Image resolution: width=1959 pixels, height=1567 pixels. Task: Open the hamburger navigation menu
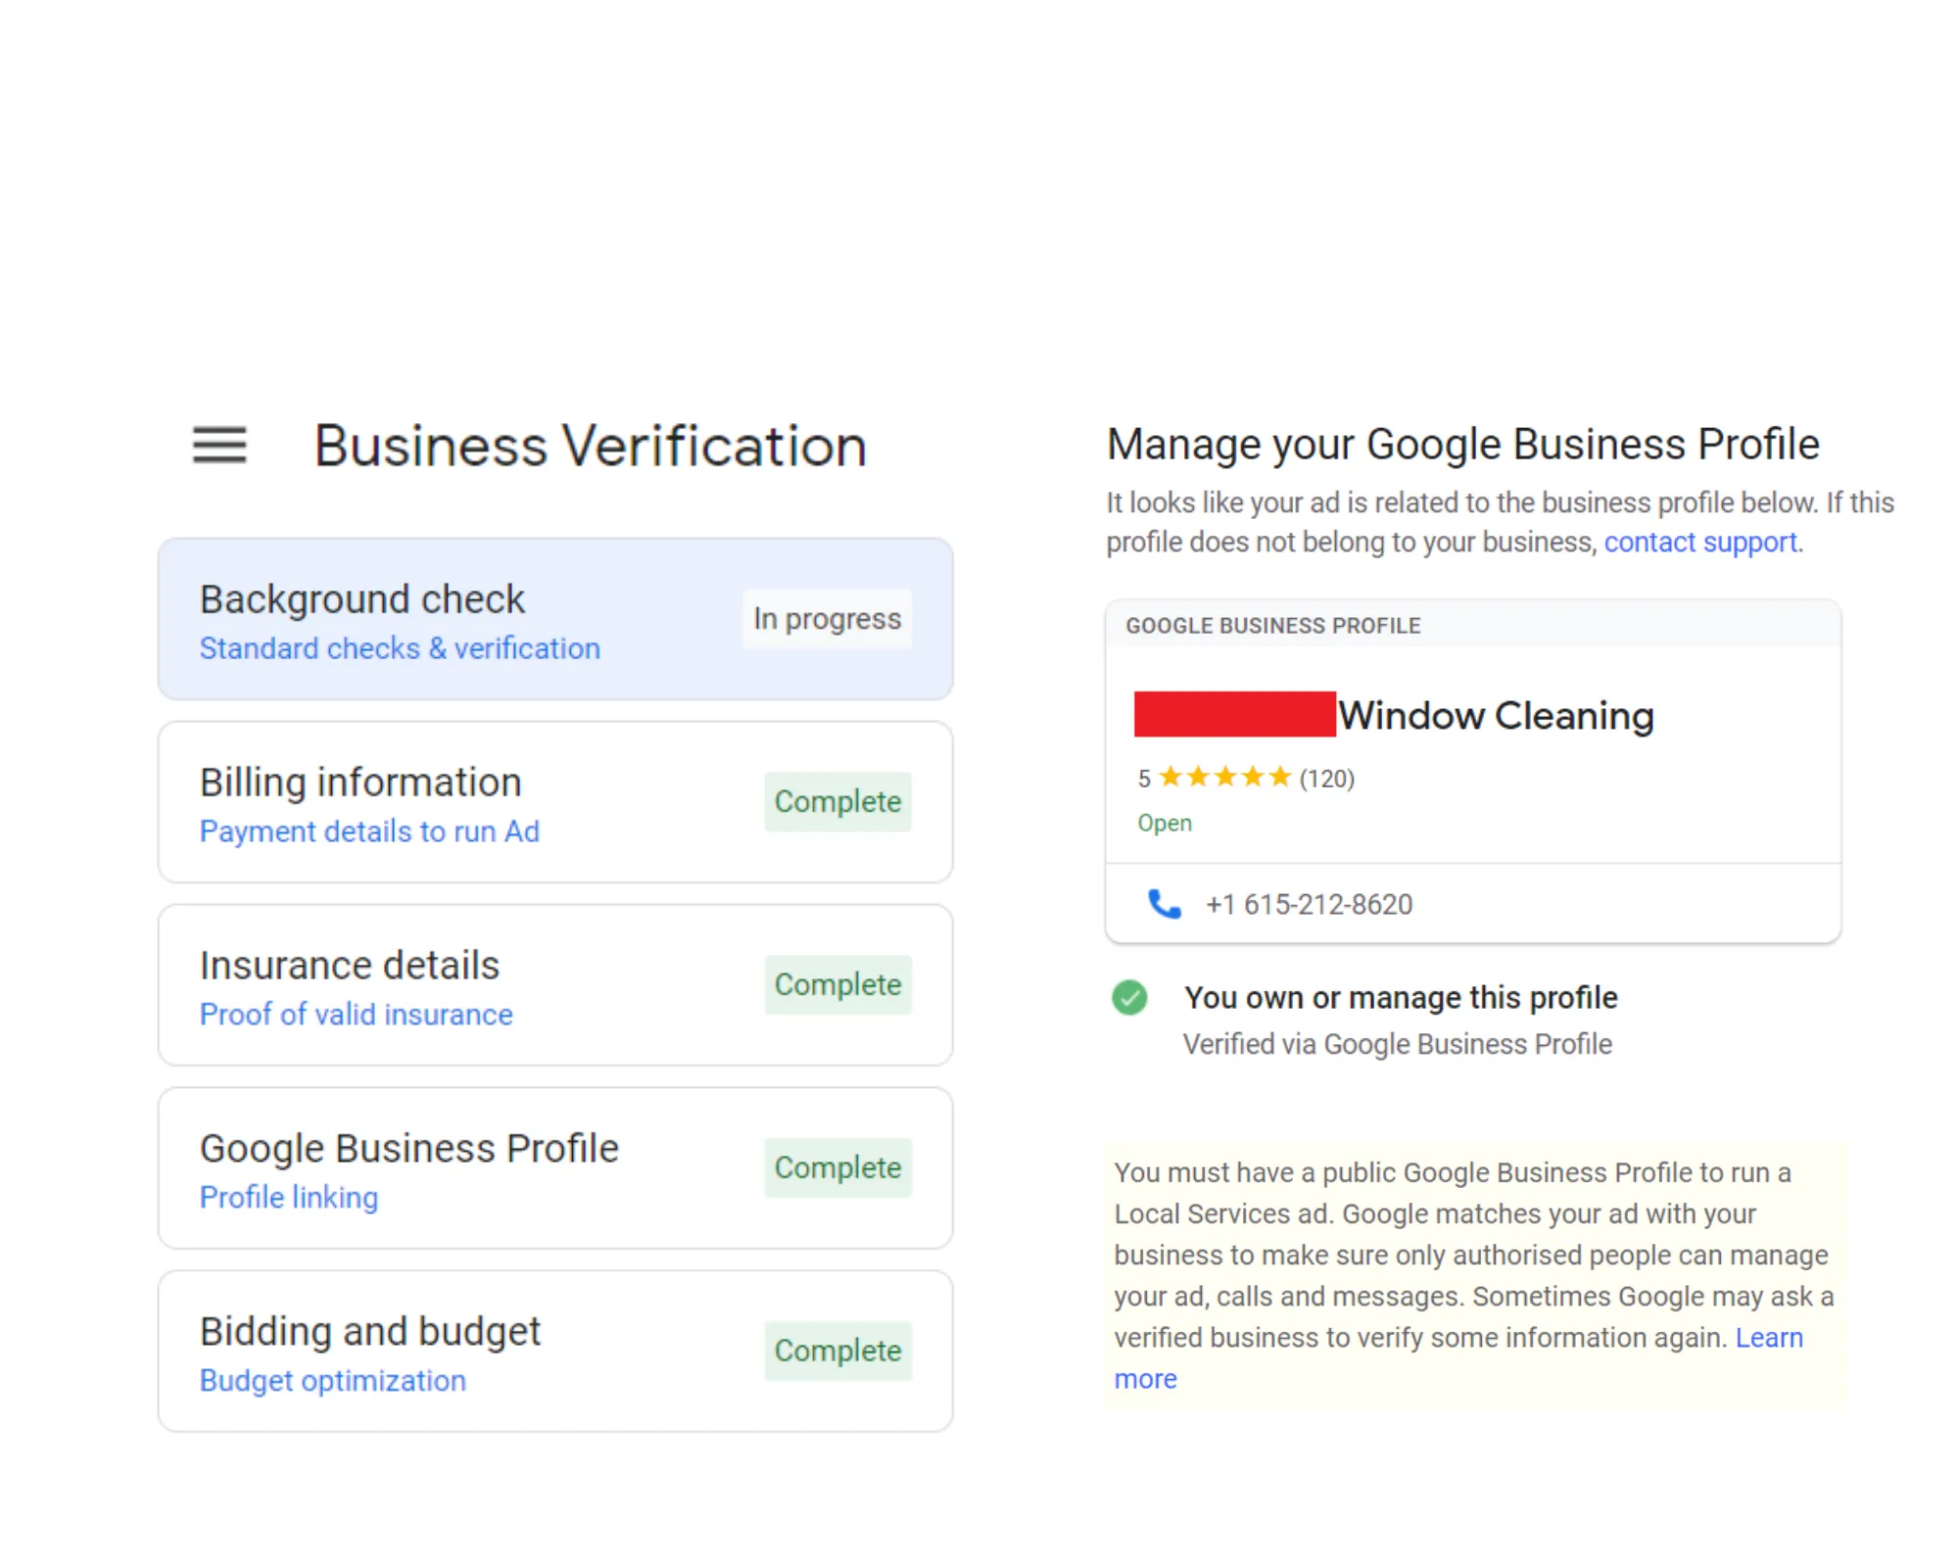[219, 445]
